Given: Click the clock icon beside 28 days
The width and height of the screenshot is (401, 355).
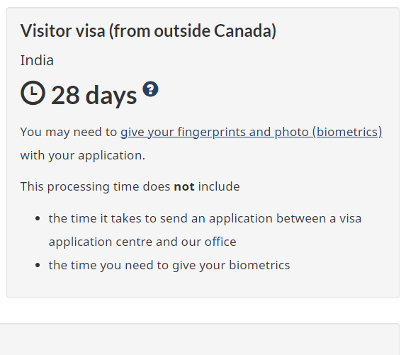Looking at the screenshot, I should coord(33,93).
